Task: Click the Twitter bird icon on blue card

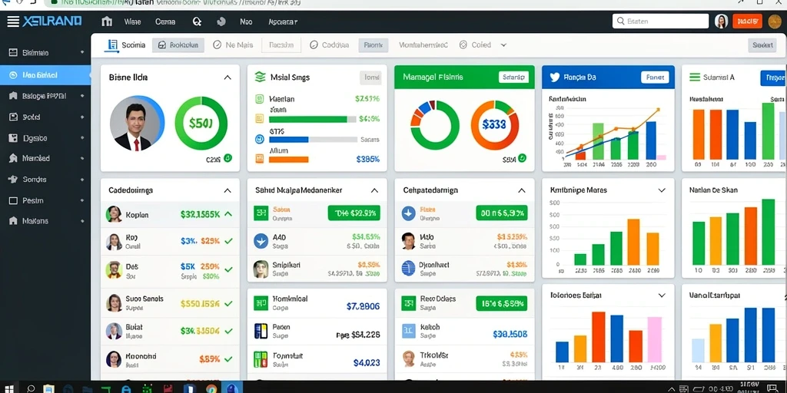Action: [x=555, y=78]
